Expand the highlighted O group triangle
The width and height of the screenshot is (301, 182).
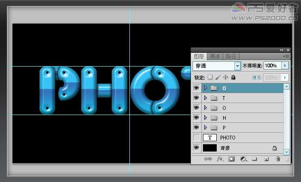[206, 88]
